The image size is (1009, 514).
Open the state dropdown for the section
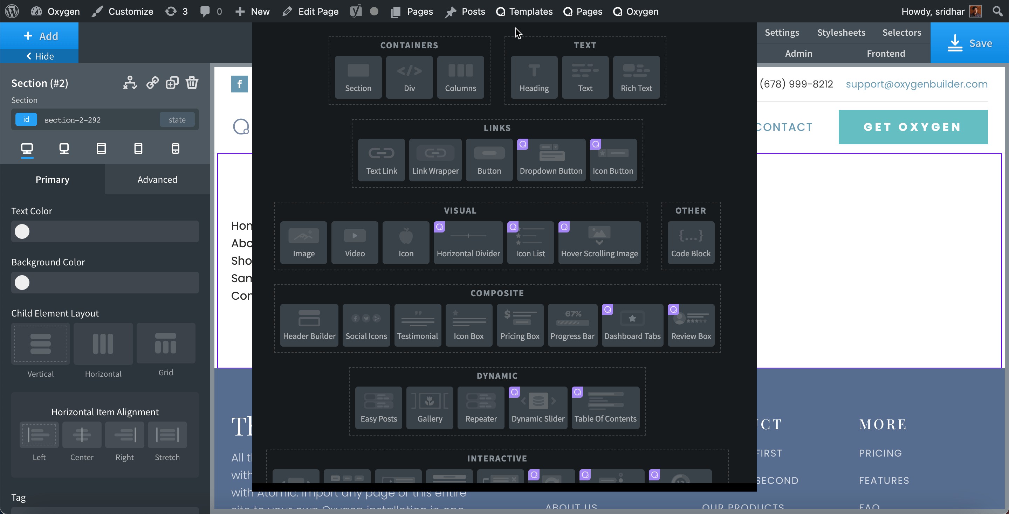[x=177, y=119]
